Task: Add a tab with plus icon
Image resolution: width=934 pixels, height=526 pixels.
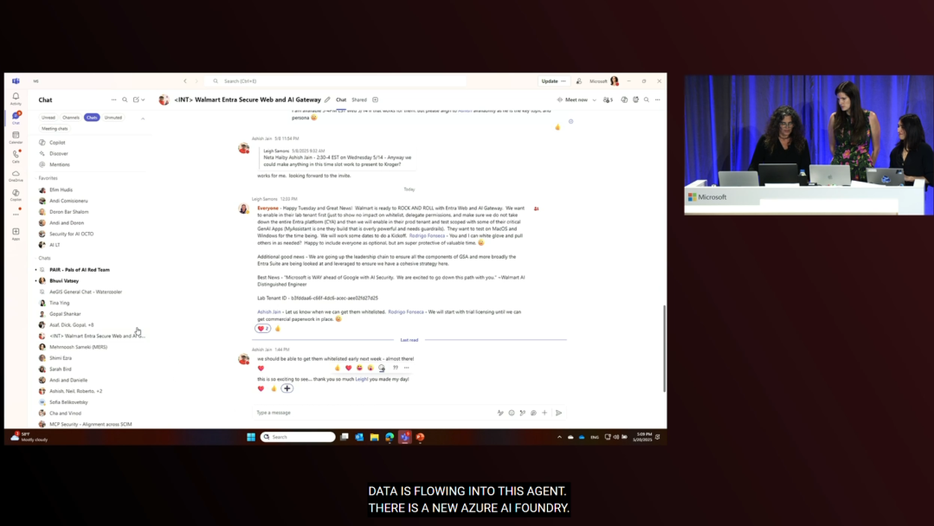Action: (x=376, y=100)
